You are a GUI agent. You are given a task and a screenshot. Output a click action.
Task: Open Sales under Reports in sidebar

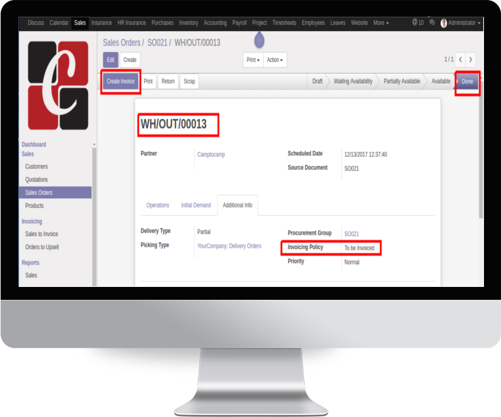click(31, 275)
